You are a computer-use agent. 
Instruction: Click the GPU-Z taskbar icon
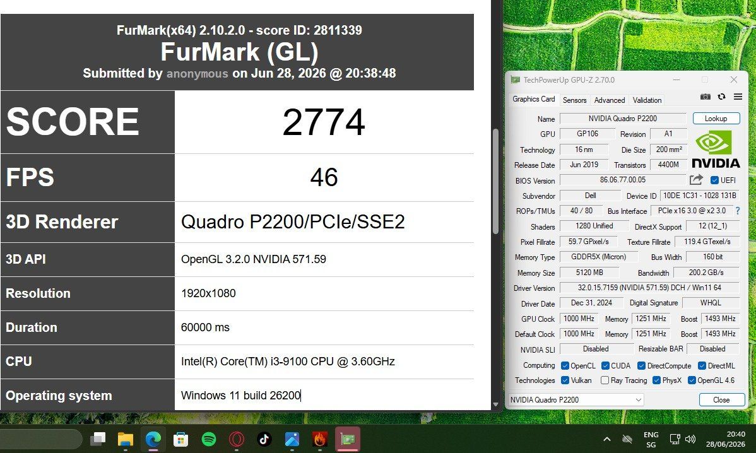(348, 439)
